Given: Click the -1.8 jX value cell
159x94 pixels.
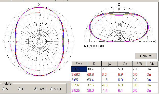Looking at the screenshot, I should pyautogui.click(x=110, y=80).
